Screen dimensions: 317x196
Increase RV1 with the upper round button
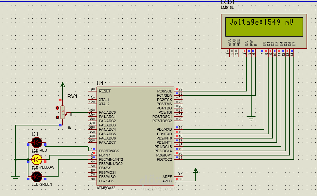[58, 108]
